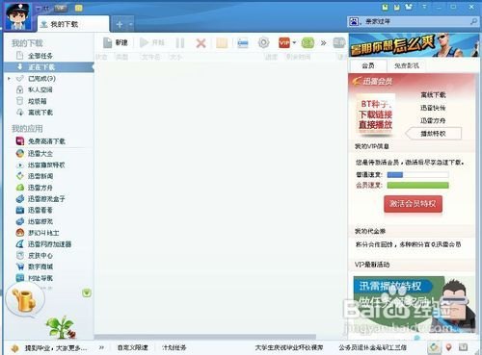The height and width of the screenshot is (355, 482).
Task: Click 计划任务 in the status bar
Action: (x=174, y=347)
